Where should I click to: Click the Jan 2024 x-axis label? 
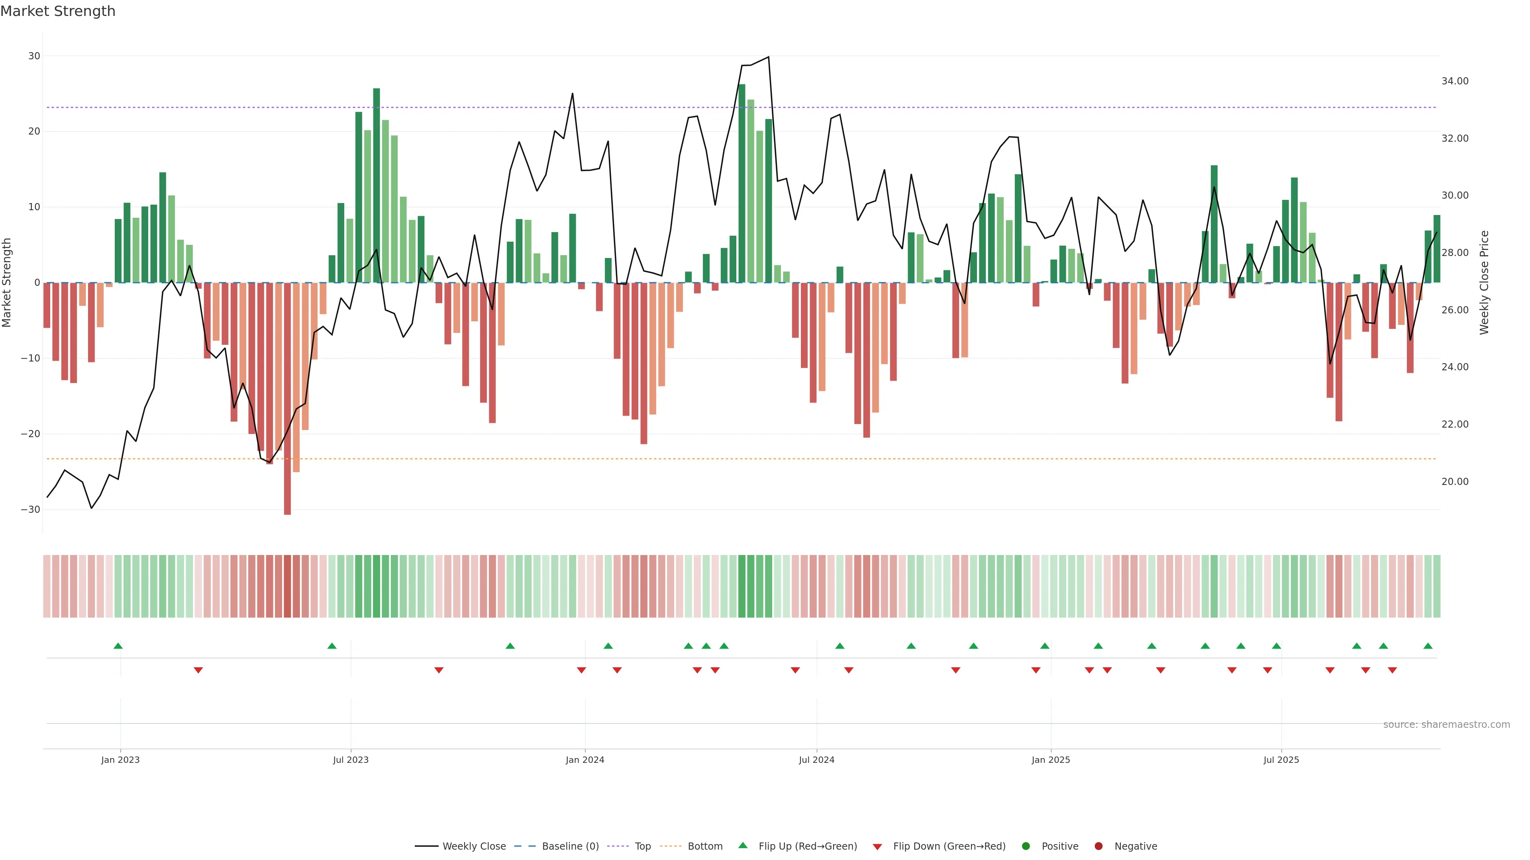585,760
